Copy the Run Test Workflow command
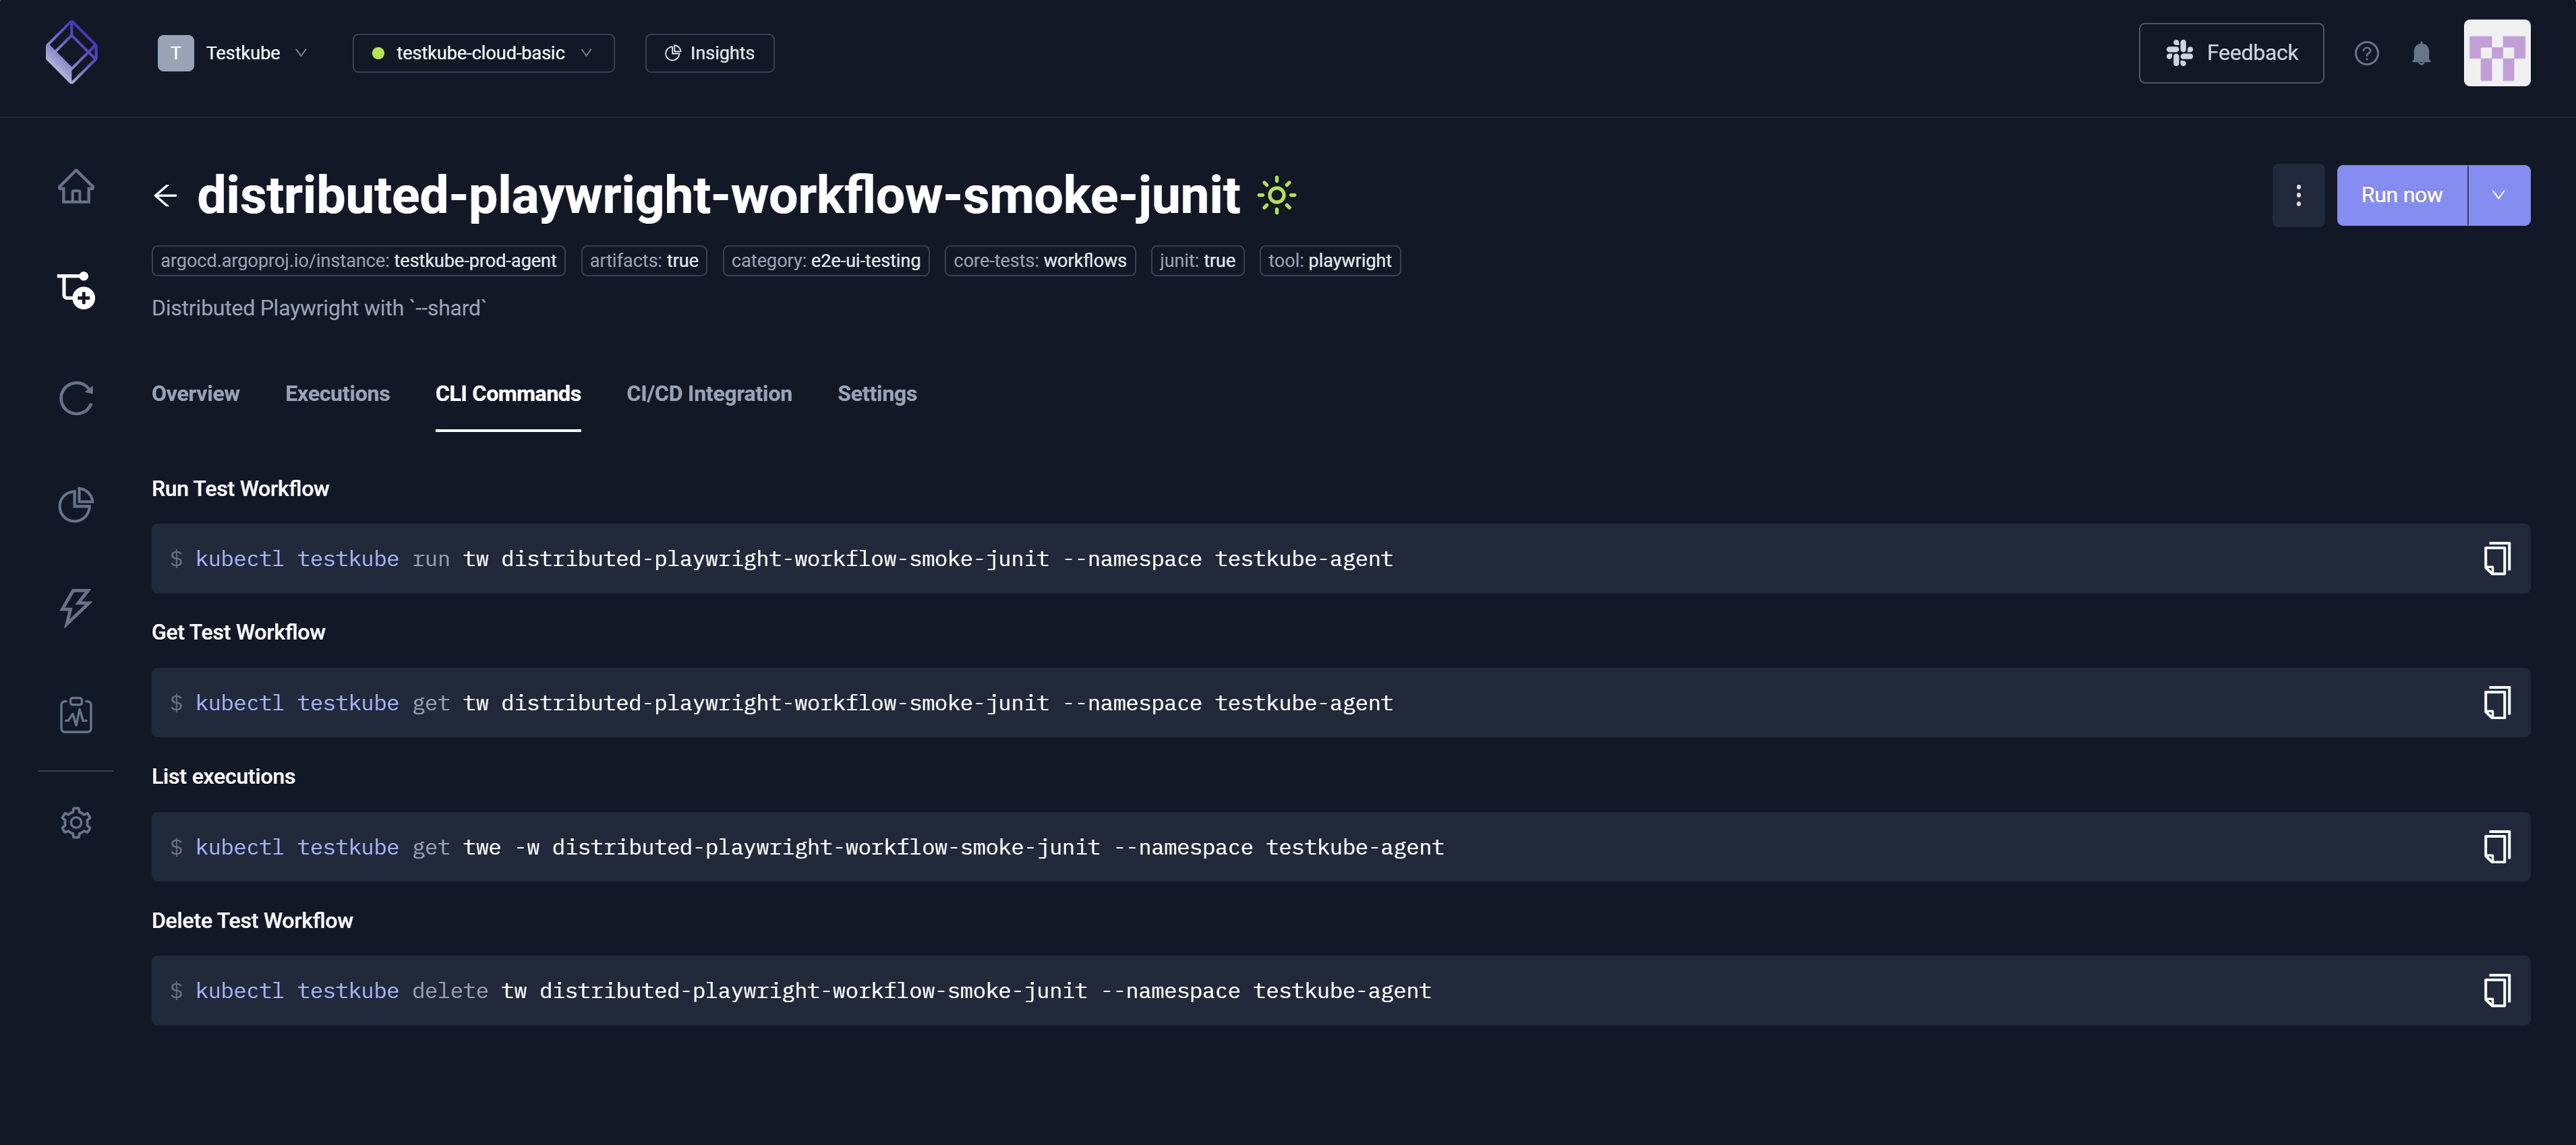The image size is (2576, 1145). (2497, 557)
